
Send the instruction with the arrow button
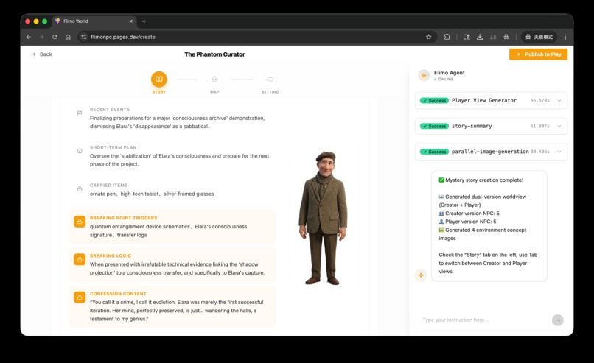[x=558, y=320]
